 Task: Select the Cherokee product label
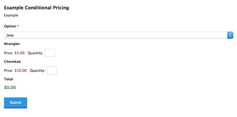click(13, 62)
